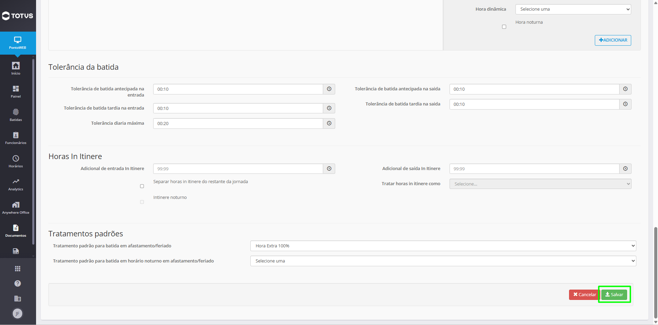
Task: Edit tolerância tardia na entrada field
Action: [238, 108]
